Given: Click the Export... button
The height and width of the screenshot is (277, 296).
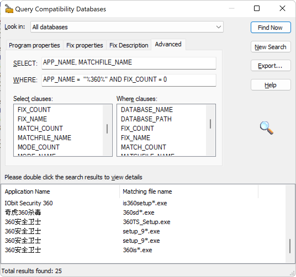Looking at the screenshot, I should pyautogui.click(x=271, y=66).
